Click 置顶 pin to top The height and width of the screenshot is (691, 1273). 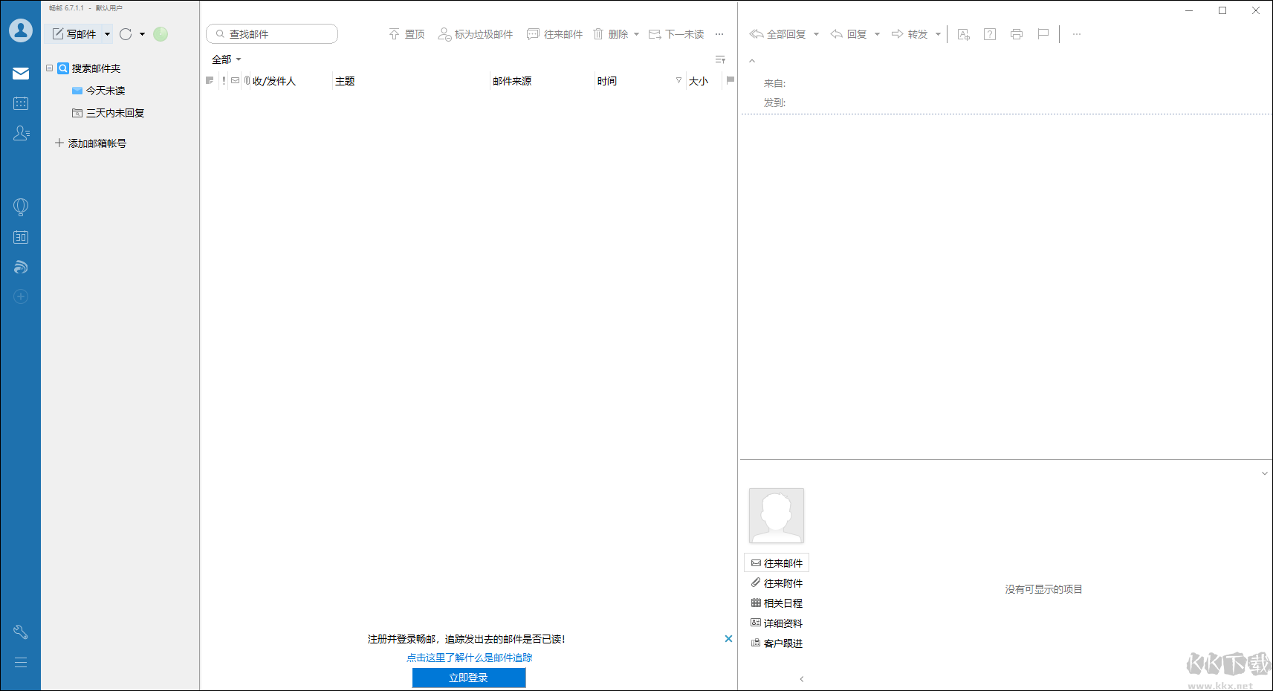point(406,34)
